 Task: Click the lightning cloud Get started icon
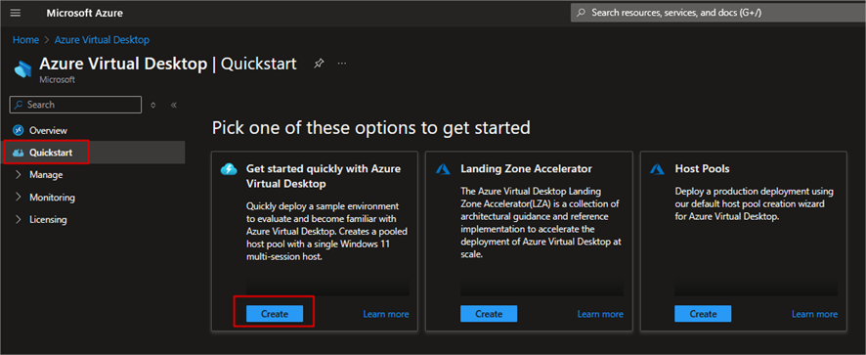[x=229, y=169]
